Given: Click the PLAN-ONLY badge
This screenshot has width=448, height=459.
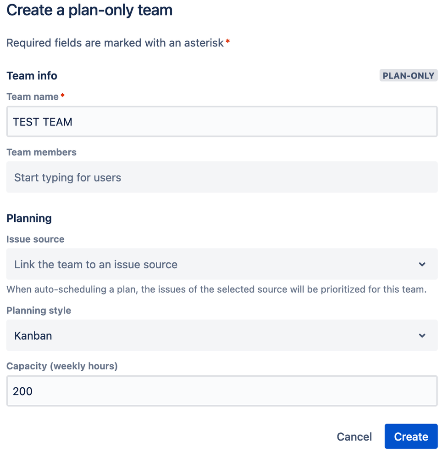Looking at the screenshot, I should point(409,75).
